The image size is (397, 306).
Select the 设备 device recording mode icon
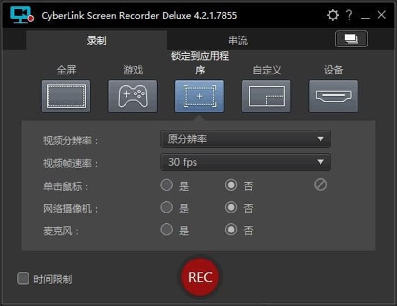click(x=333, y=96)
